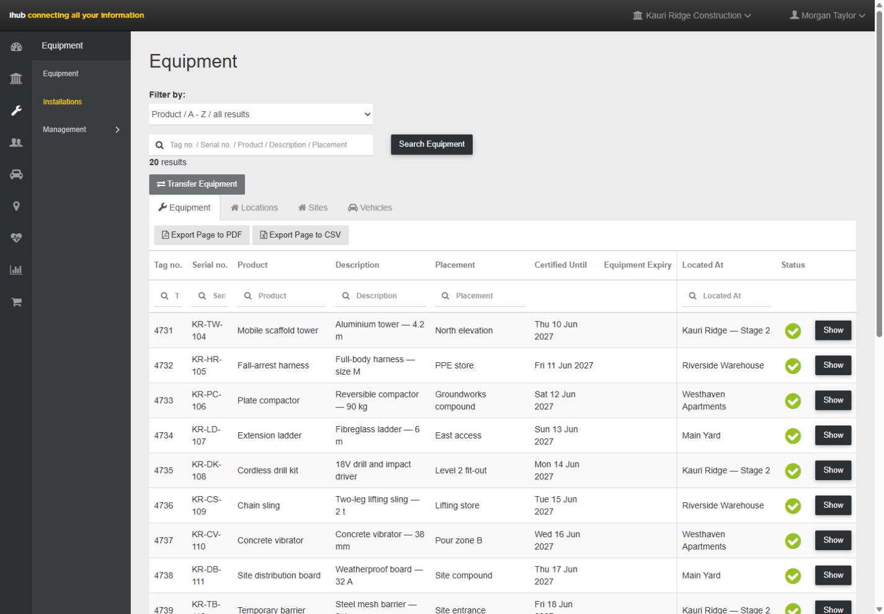Open the shopping cart sidebar icon
The width and height of the screenshot is (884, 614).
16,302
